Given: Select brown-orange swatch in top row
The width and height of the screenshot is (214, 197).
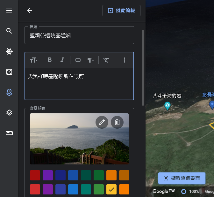Looking at the screenshot, I should pos(124,175).
